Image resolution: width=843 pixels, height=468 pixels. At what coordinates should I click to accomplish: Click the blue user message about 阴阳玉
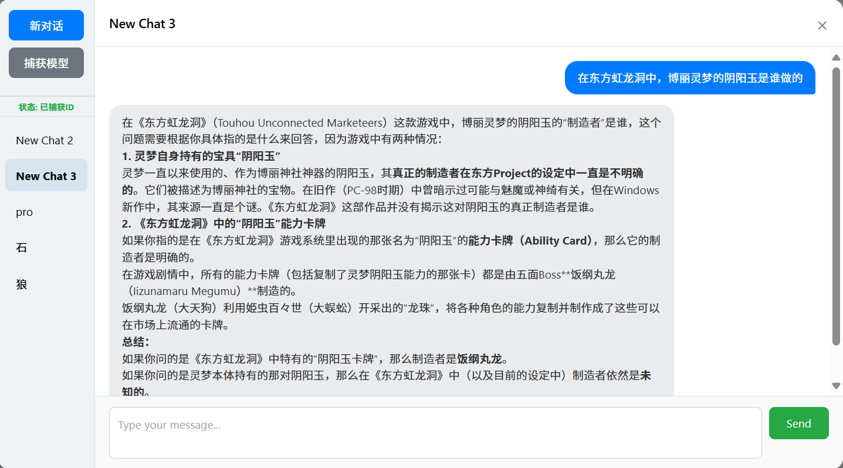coord(690,77)
